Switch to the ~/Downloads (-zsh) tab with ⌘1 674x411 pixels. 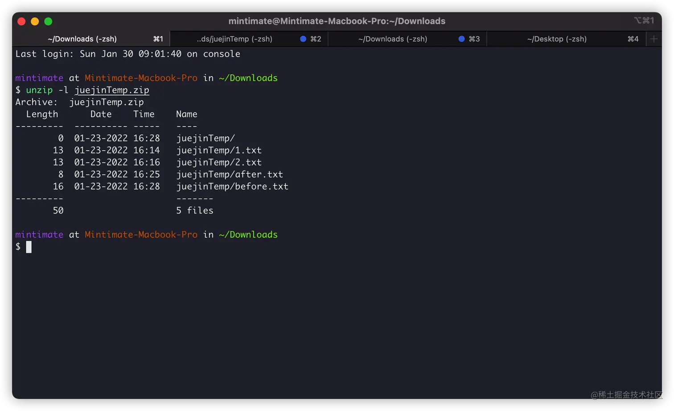tap(91, 39)
